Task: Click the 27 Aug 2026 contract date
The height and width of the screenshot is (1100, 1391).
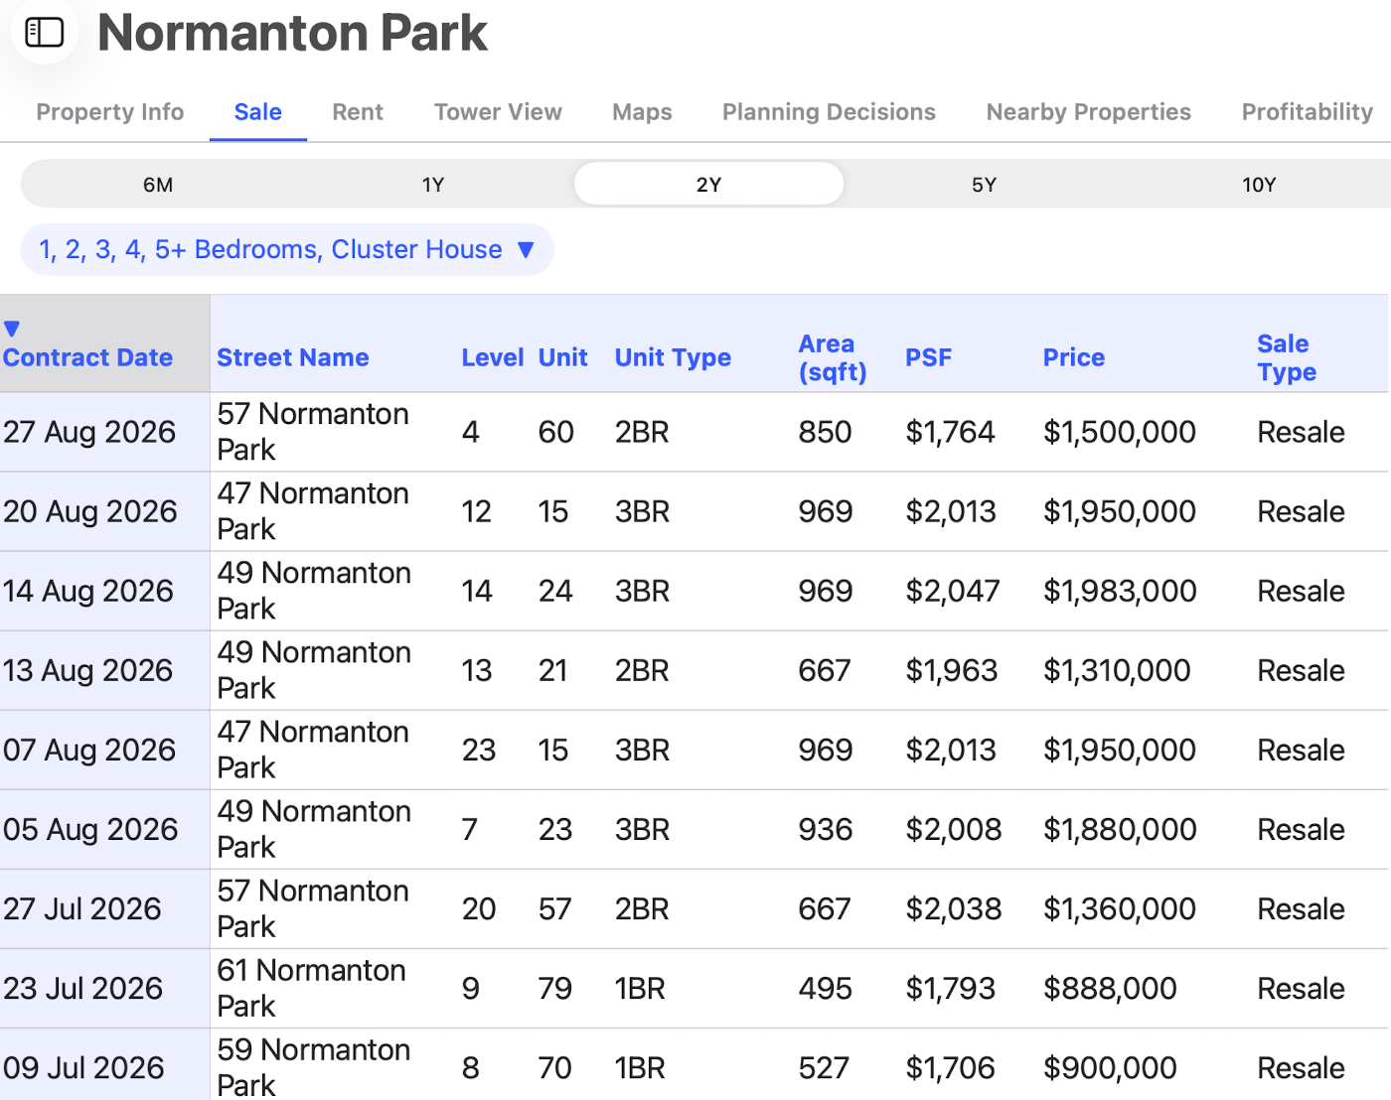Action: [89, 432]
